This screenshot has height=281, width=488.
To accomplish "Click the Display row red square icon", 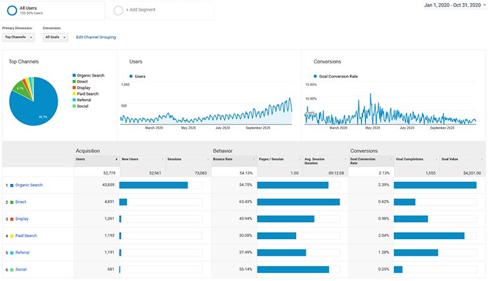I will point(12,219).
